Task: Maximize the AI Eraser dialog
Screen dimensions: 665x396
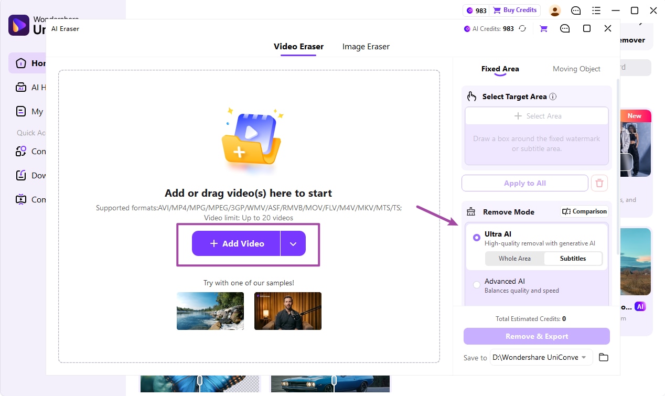Action: (587, 28)
